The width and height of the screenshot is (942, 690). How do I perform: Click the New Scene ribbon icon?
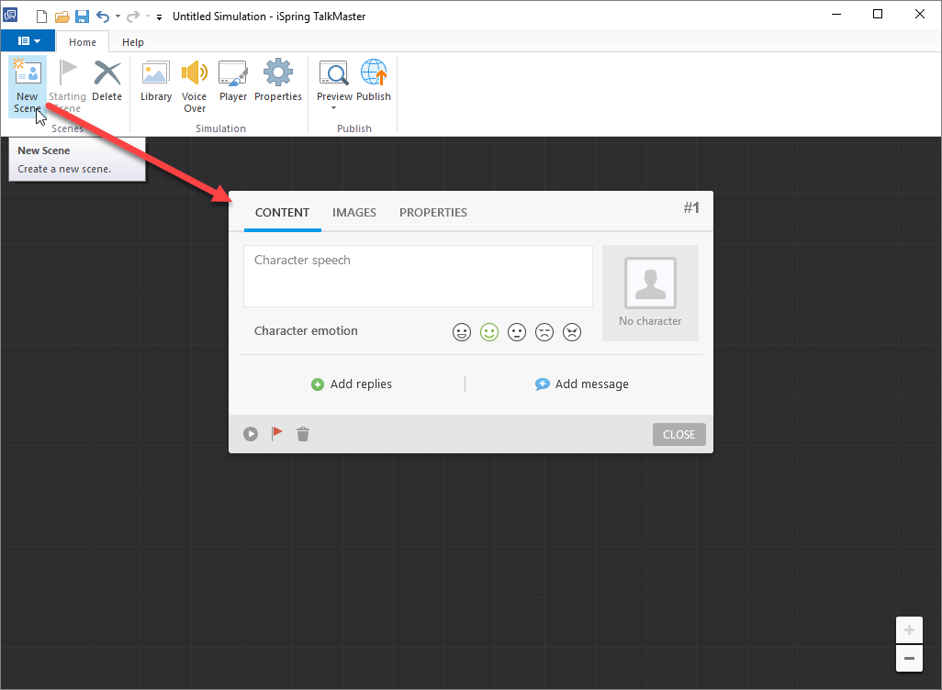coord(27,74)
